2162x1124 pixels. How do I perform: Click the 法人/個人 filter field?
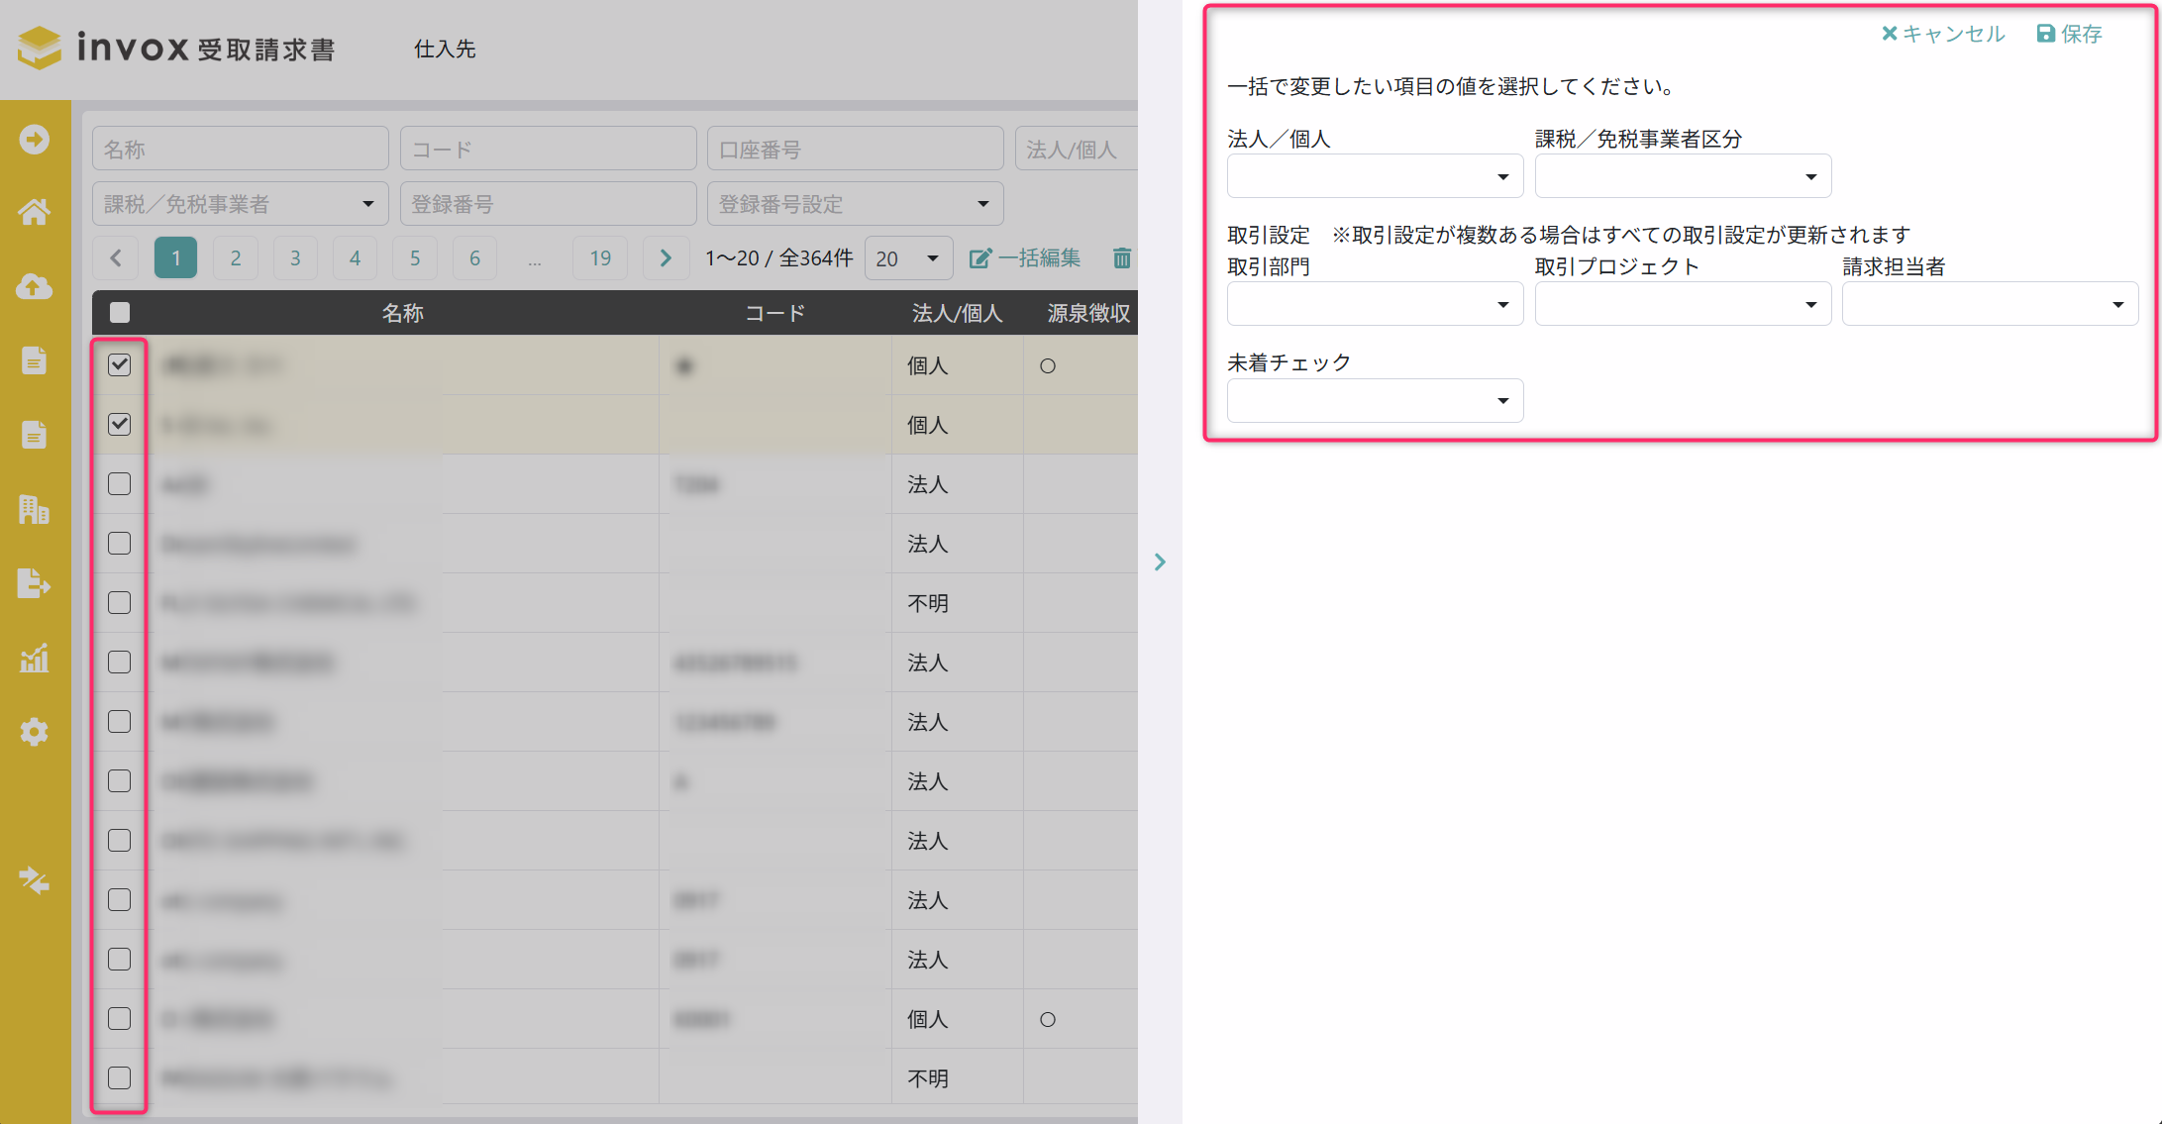pyautogui.click(x=1077, y=149)
